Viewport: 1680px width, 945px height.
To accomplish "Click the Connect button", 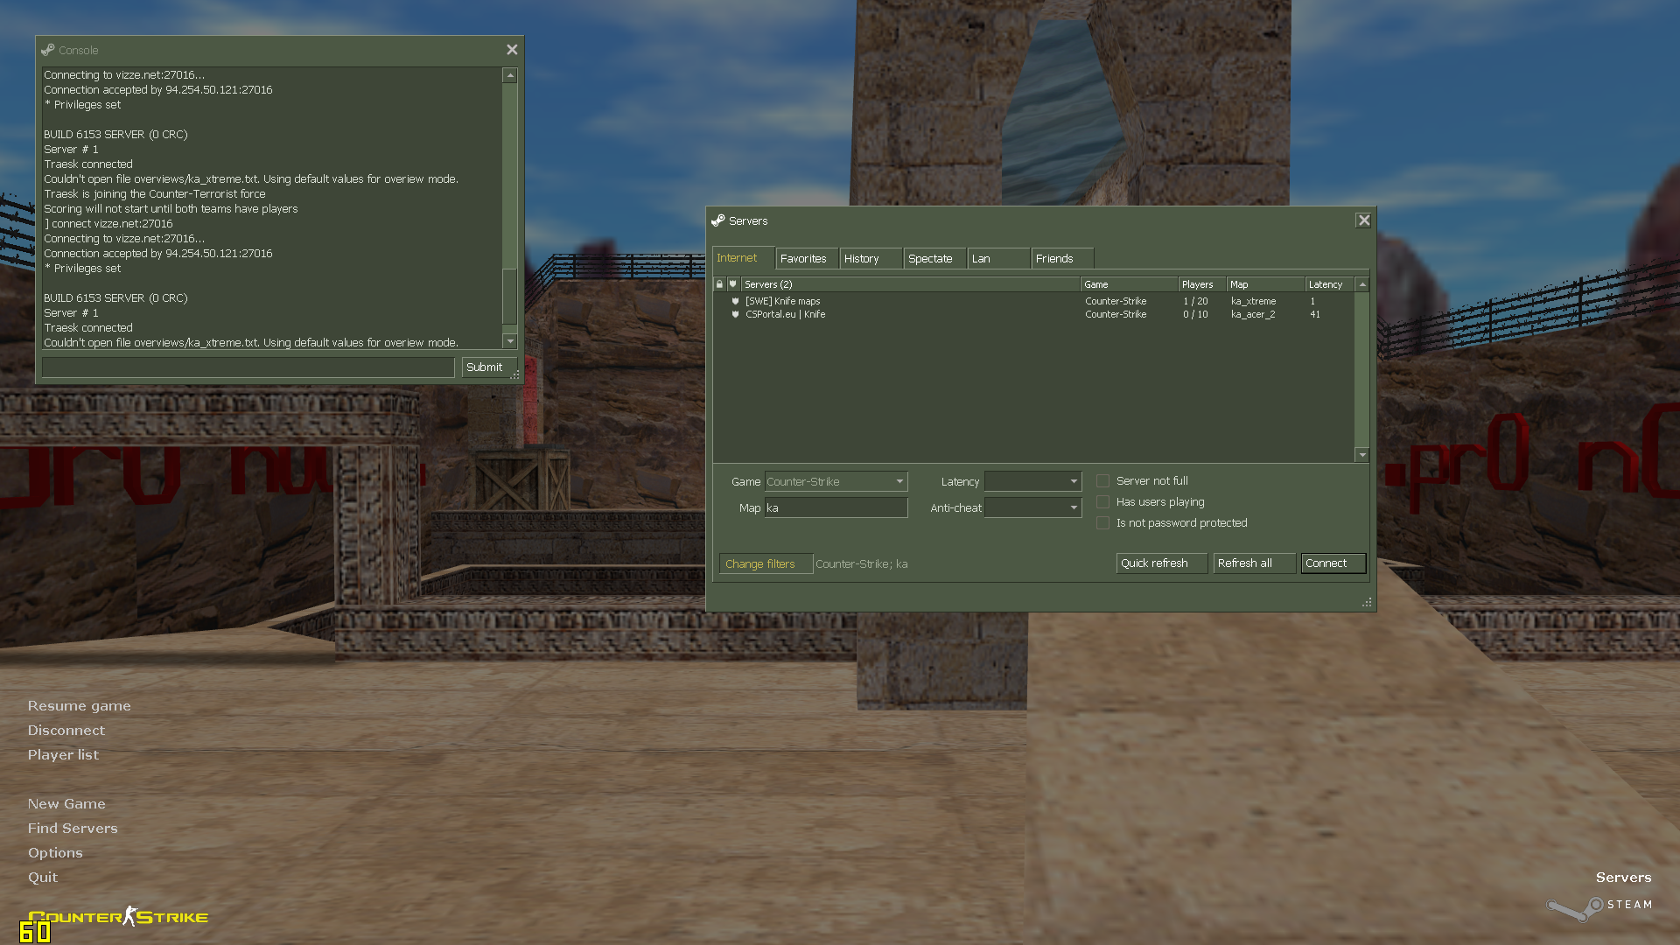I will [x=1333, y=563].
